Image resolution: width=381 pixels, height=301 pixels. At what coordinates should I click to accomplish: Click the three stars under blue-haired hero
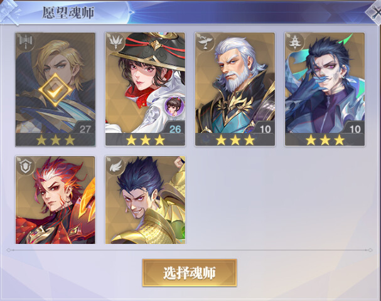(325, 140)
